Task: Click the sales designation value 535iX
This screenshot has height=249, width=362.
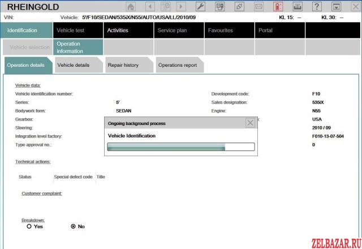Action: (318, 102)
